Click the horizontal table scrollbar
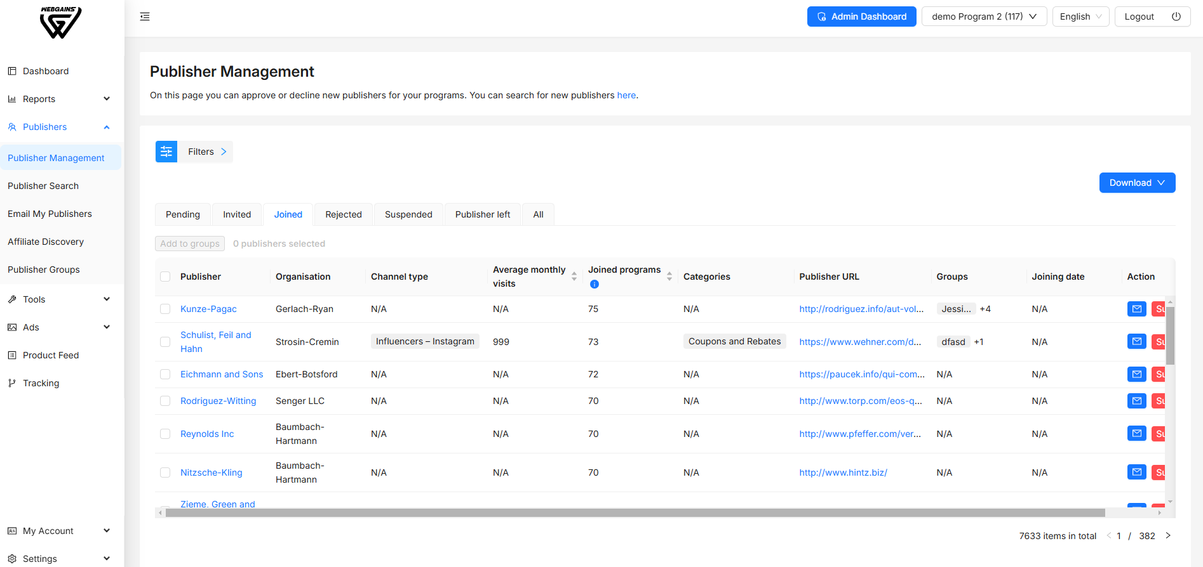Screen dimensions: 1203x567 [635, 512]
